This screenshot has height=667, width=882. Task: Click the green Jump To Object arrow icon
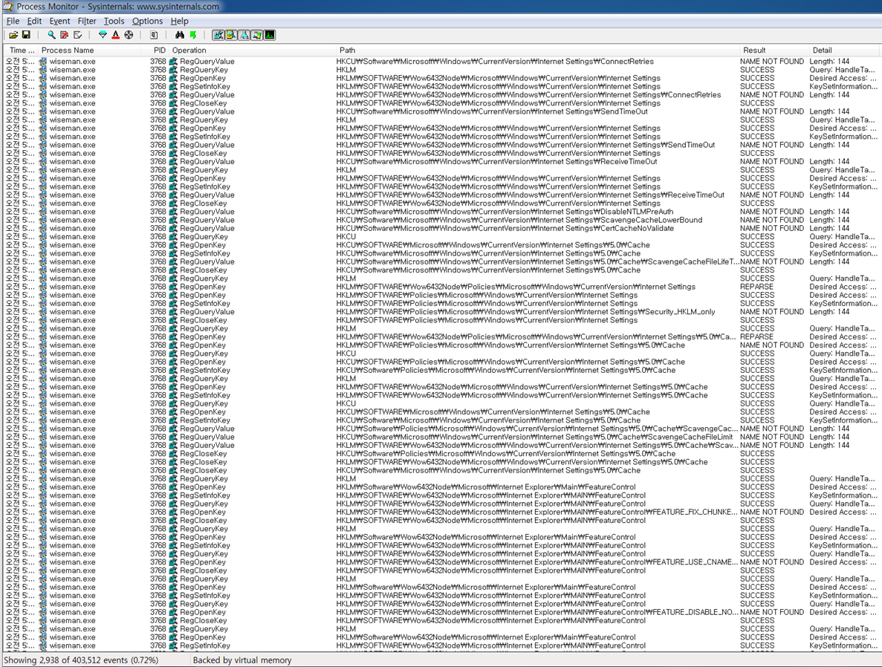tap(193, 35)
